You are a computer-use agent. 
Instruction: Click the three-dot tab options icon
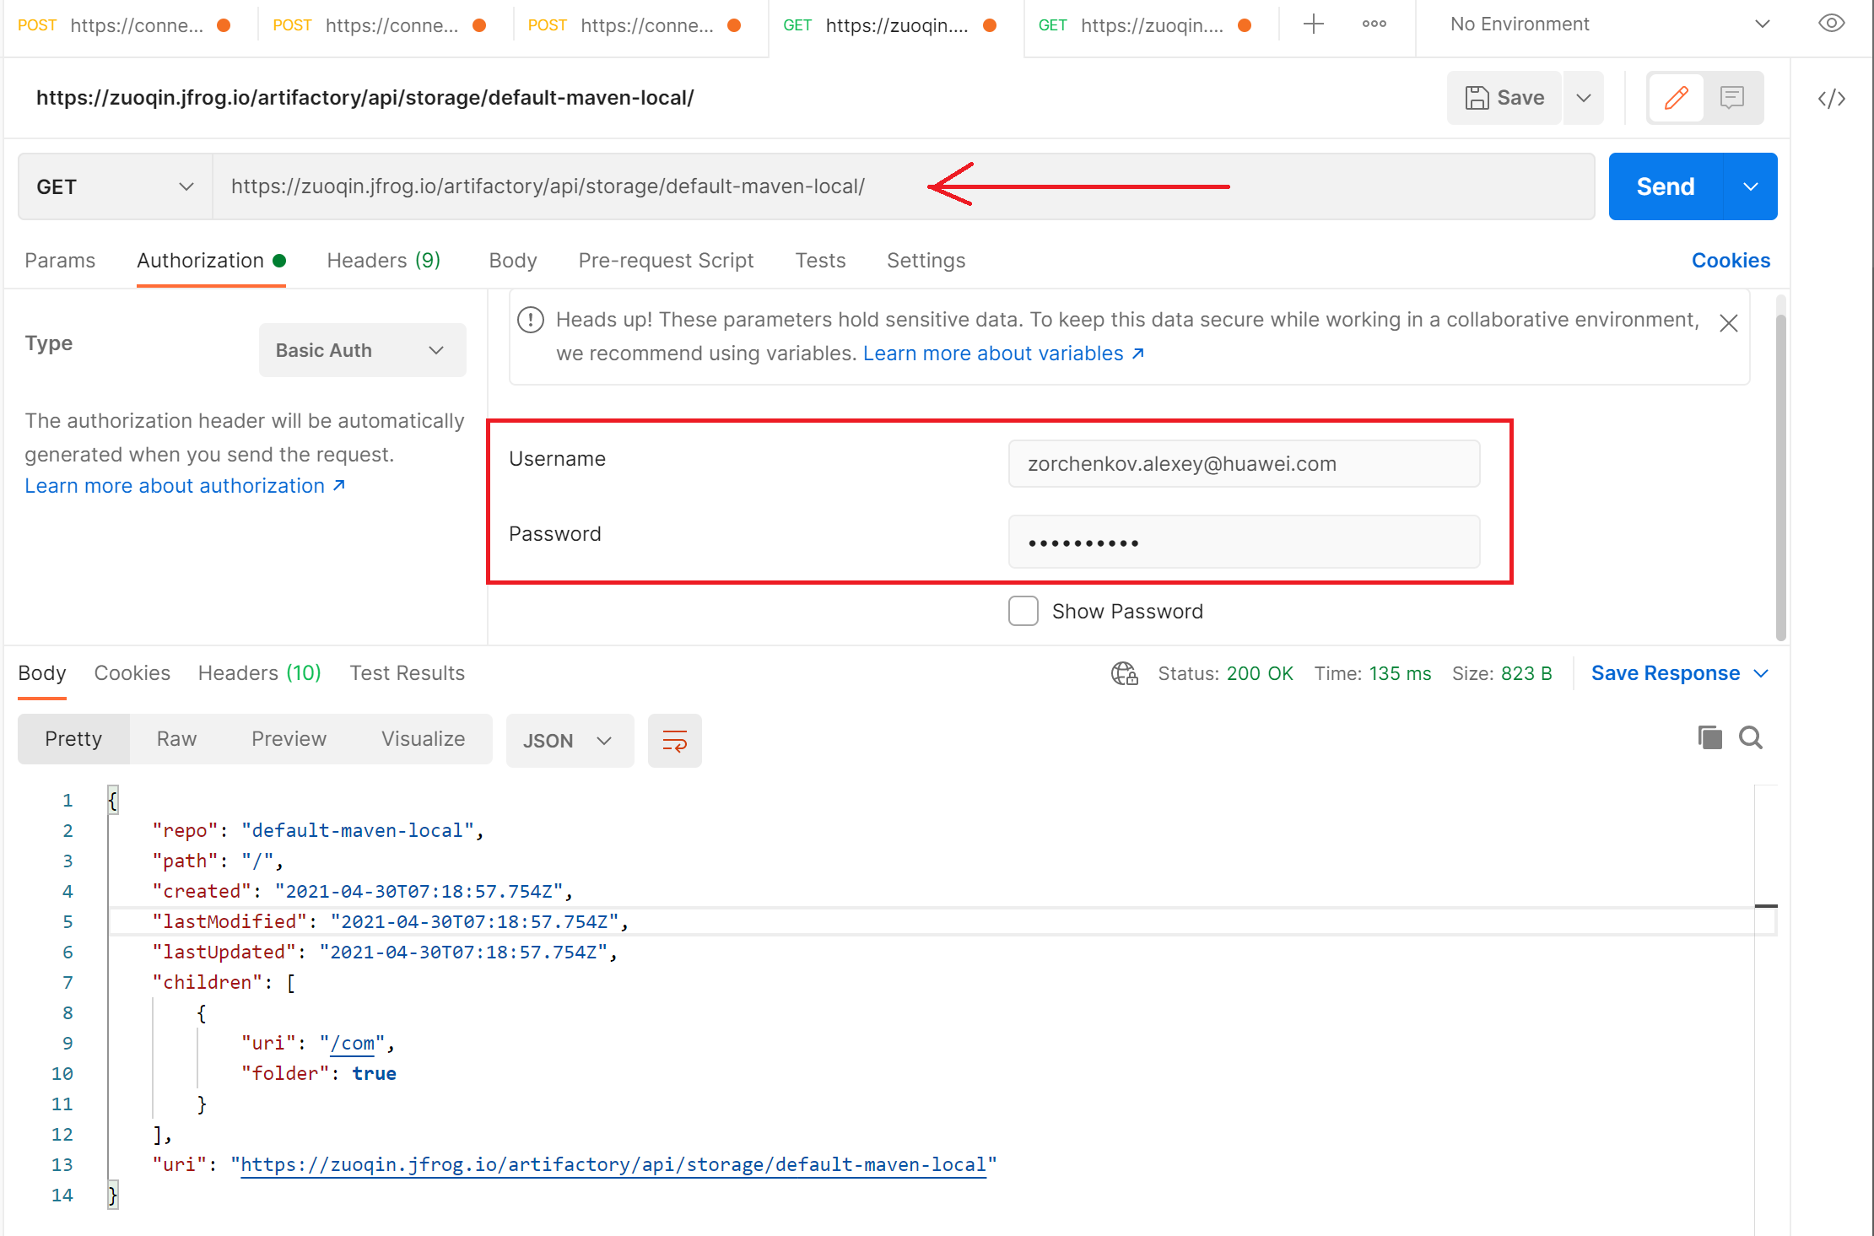1373,24
